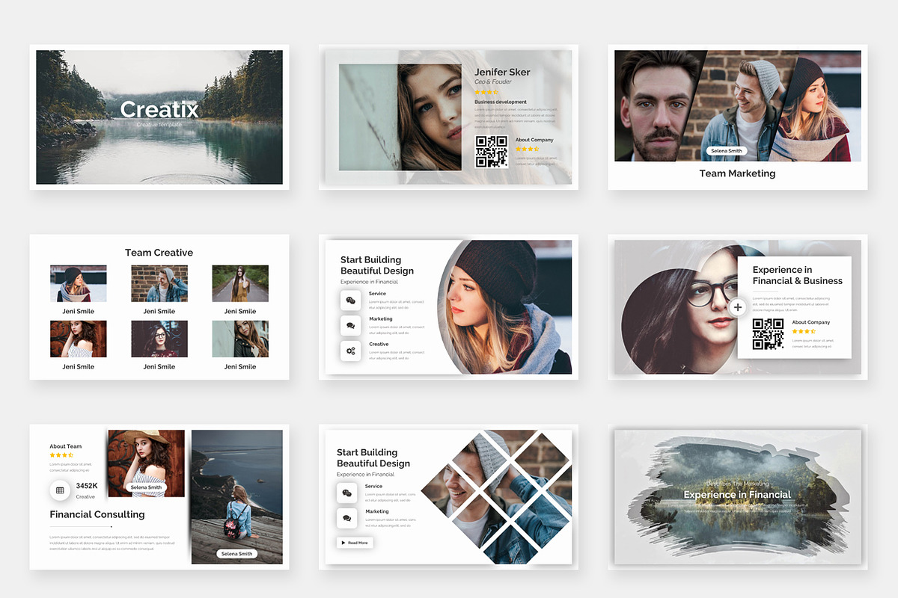Click Start Building Beautiful Design on the Read More slide
The image size is (898, 598).
pyautogui.click(x=373, y=458)
